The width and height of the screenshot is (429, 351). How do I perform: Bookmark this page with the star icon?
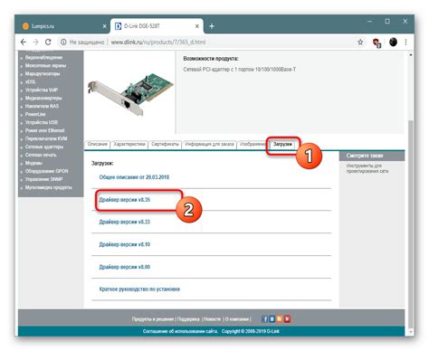[x=360, y=43]
